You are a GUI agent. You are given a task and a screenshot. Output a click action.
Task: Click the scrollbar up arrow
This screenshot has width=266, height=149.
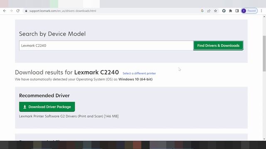pyautogui.click(x=264, y=17)
